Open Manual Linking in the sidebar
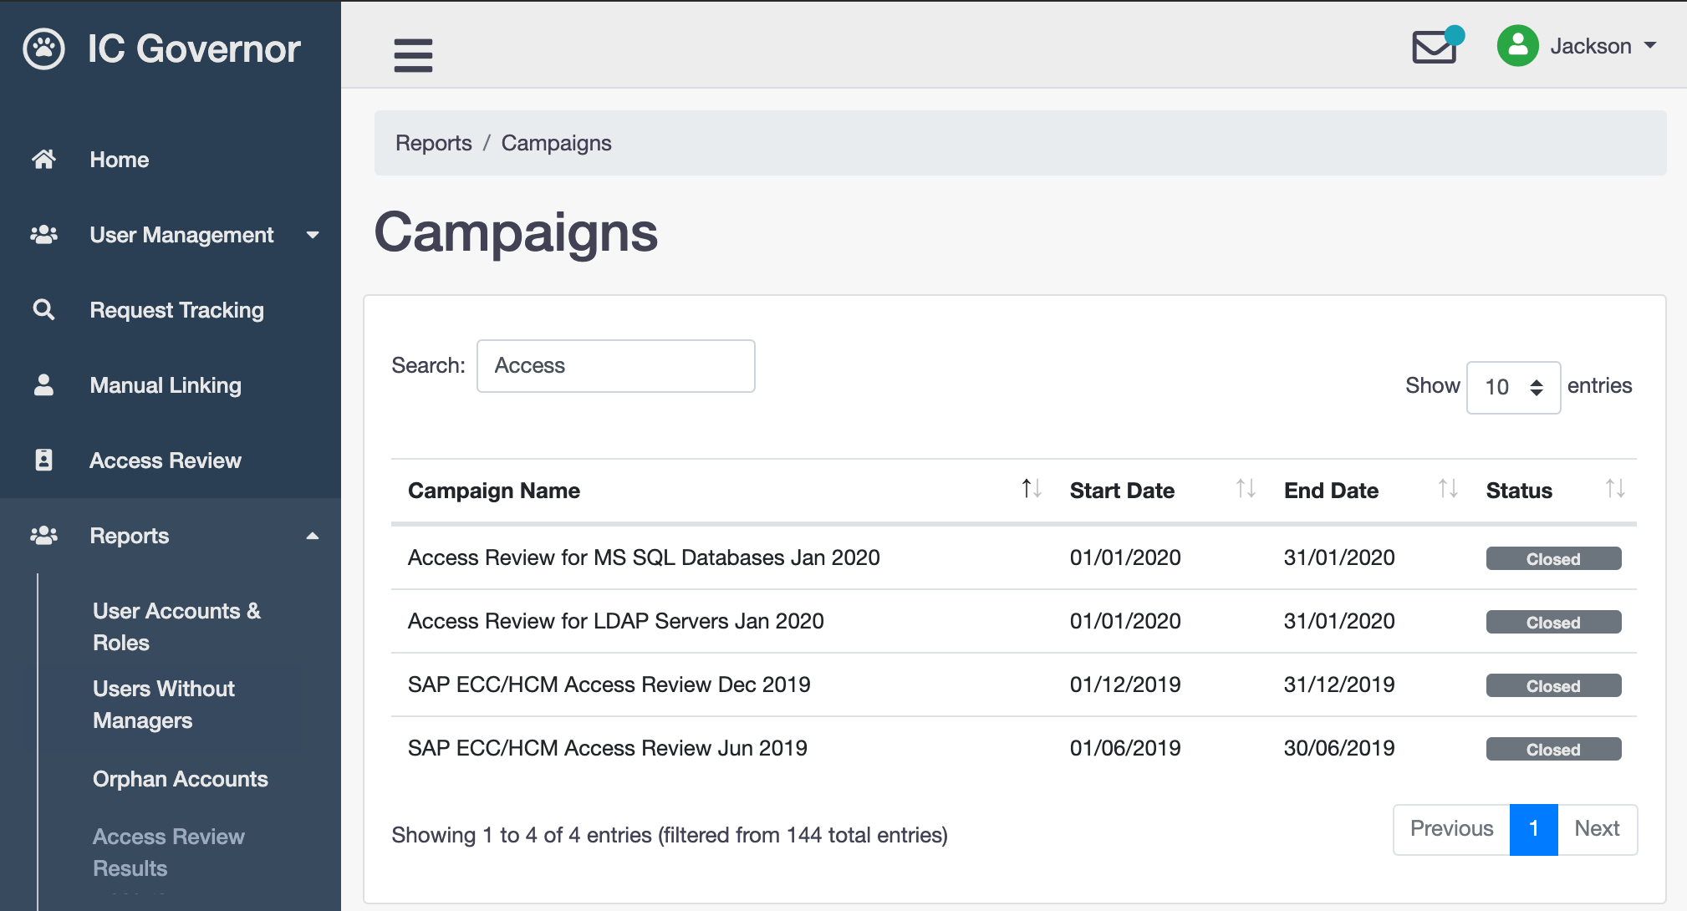Image resolution: width=1687 pixels, height=911 pixels. coord(166,385)
